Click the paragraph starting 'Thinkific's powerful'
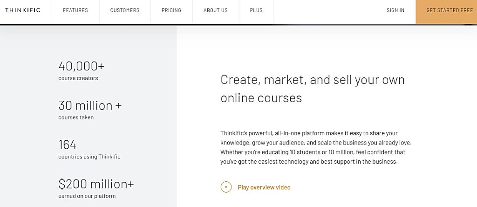 pyautogui.click(x=316, y=147)
